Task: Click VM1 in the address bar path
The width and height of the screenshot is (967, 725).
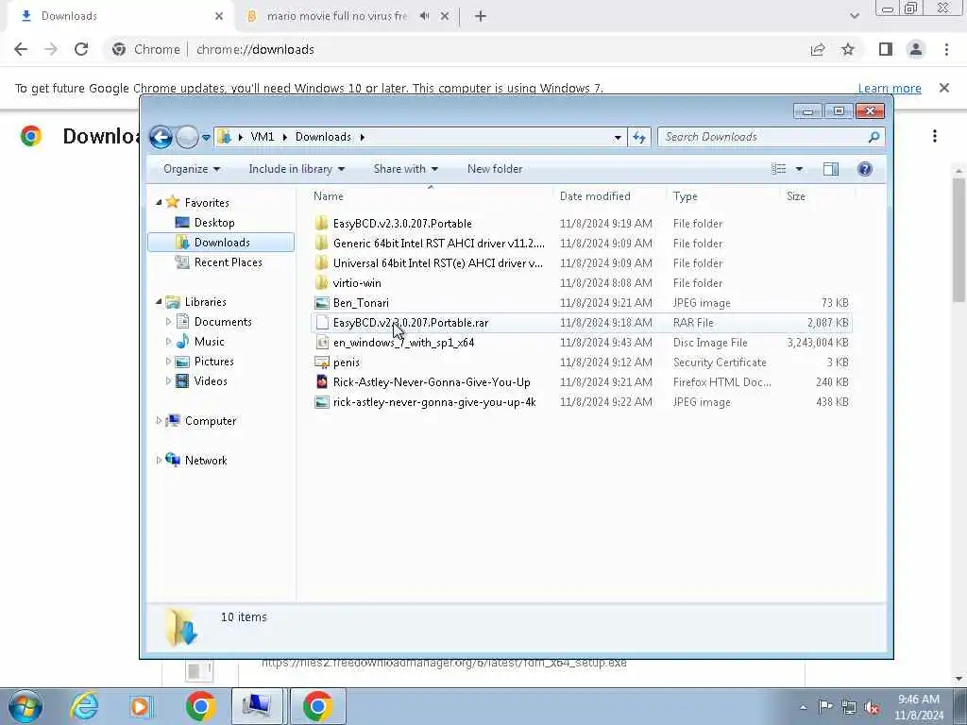Action: pos(263,137)
